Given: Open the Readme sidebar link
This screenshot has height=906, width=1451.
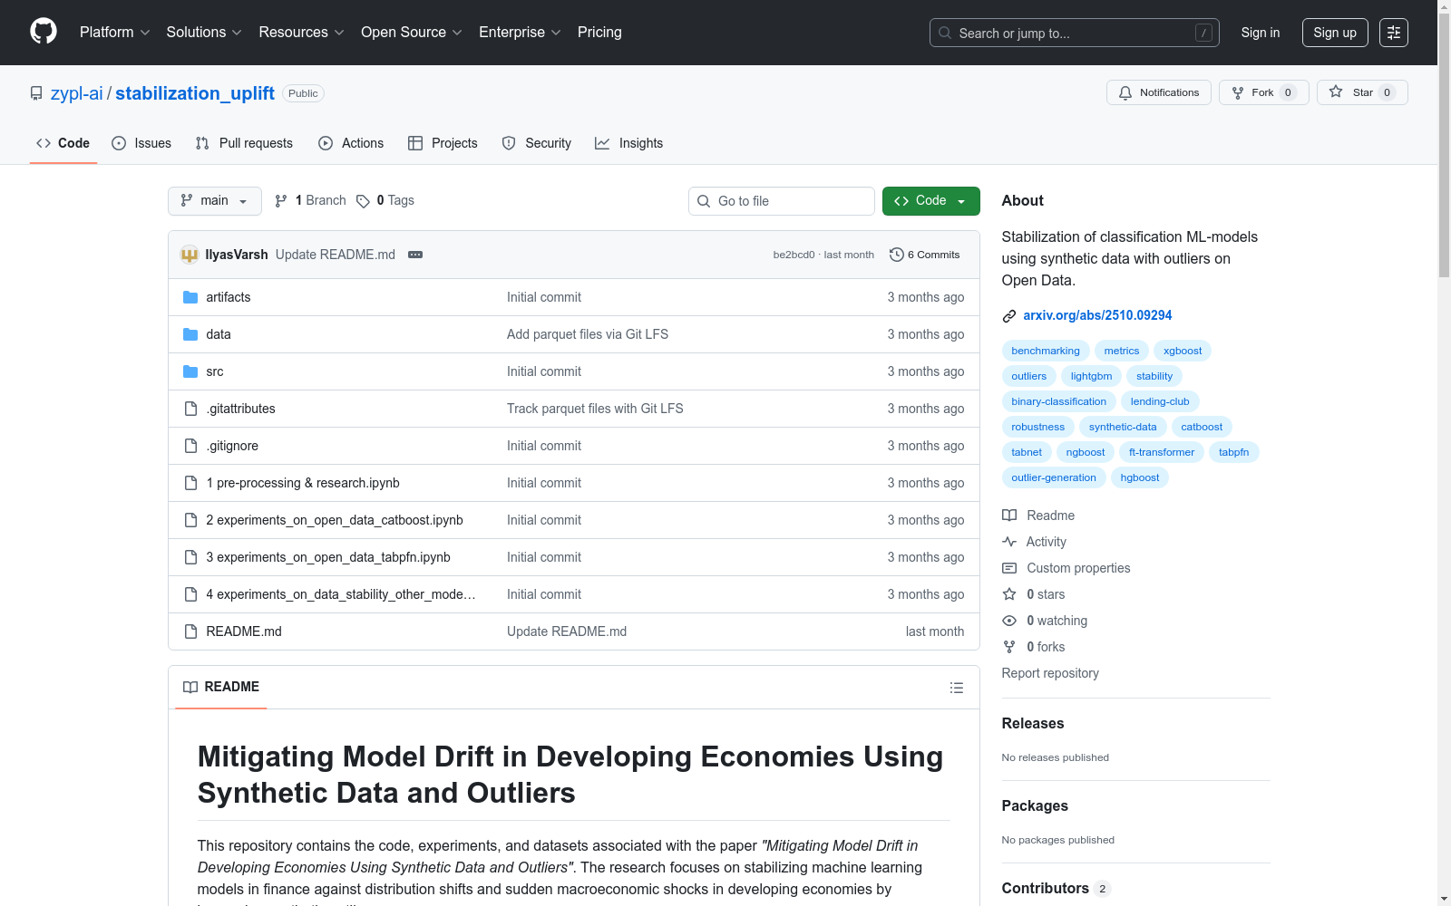Looking at the screenshot, I should [1038, 516].
